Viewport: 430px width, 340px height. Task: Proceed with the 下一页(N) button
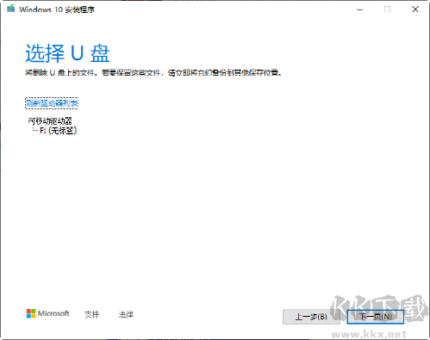pos(376,317)
